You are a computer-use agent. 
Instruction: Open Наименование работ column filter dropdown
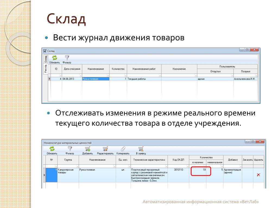point(160,76)
